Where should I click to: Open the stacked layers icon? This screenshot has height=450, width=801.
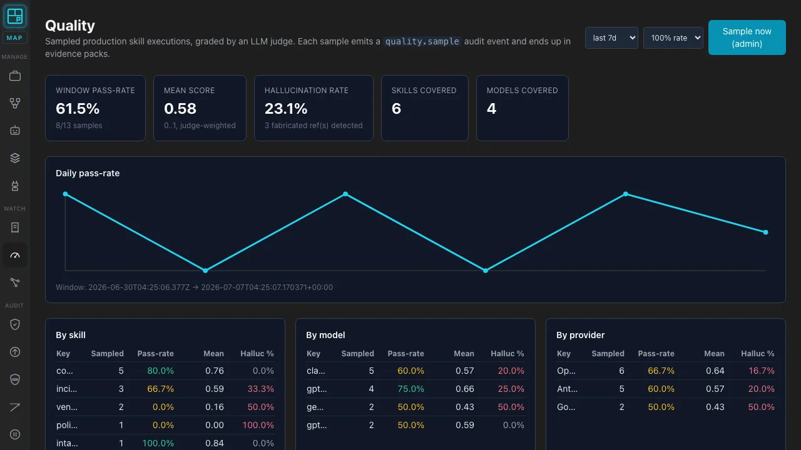tap(15, 158)
